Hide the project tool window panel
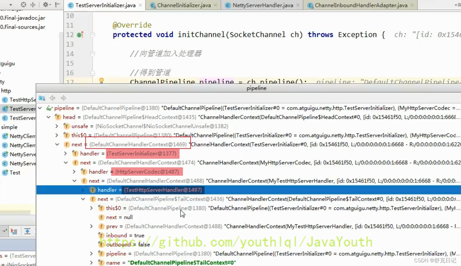 [58, 5]
